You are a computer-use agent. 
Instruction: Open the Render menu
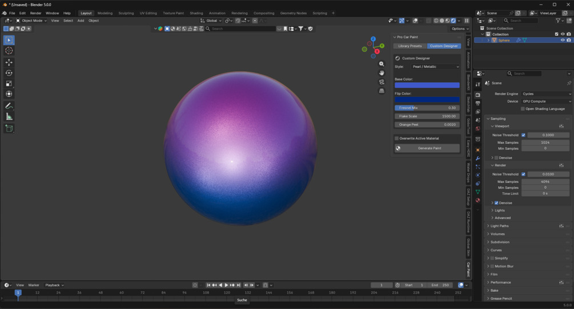35,13
